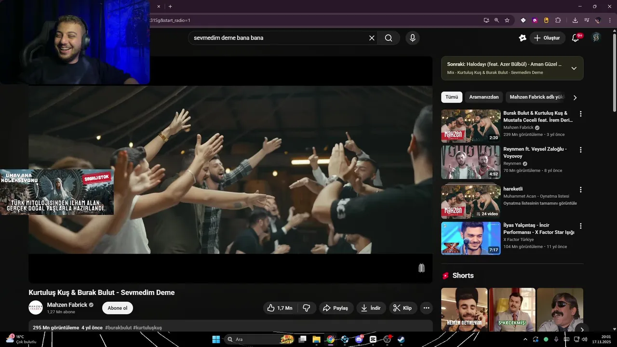Open the short with S*KECEKMİŞ! caption
Screen dimensions: 617x347
pos(512,309)
